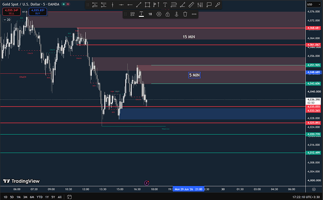This screenshot has width=323, height=200.
Task: Switch to 5D time range
Action: point(12,197)
